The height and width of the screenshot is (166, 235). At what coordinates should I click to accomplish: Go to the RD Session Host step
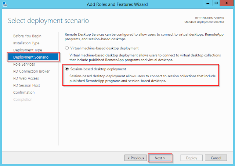[27, 85]
